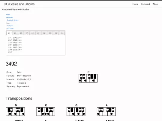Open scale code 2381

[x=10, y=47]
